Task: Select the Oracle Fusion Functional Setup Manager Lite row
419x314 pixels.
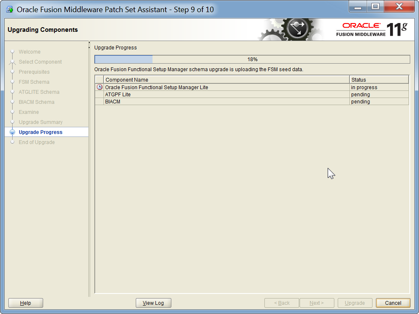Action: tap(252, 88)
